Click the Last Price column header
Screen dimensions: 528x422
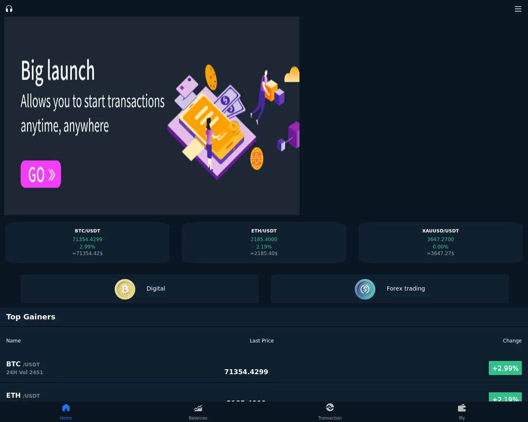[x=262, y=341]
